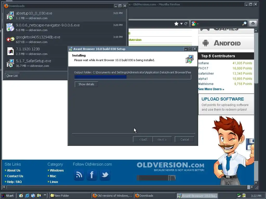Open the OldVersion Facebook icon

pyautogui.click(x=92, y=175)
